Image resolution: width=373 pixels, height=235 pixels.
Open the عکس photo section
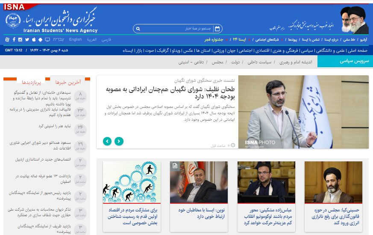click(188, 51)
